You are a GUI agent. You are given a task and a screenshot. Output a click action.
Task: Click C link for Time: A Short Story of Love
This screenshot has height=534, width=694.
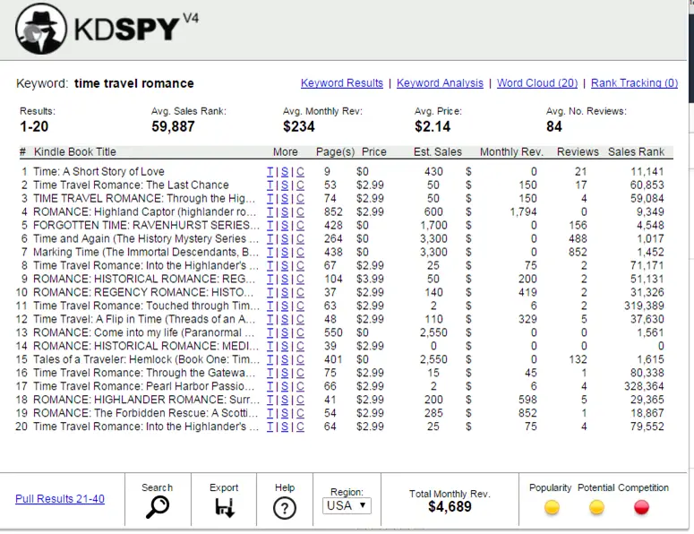[x=300, y=172]
